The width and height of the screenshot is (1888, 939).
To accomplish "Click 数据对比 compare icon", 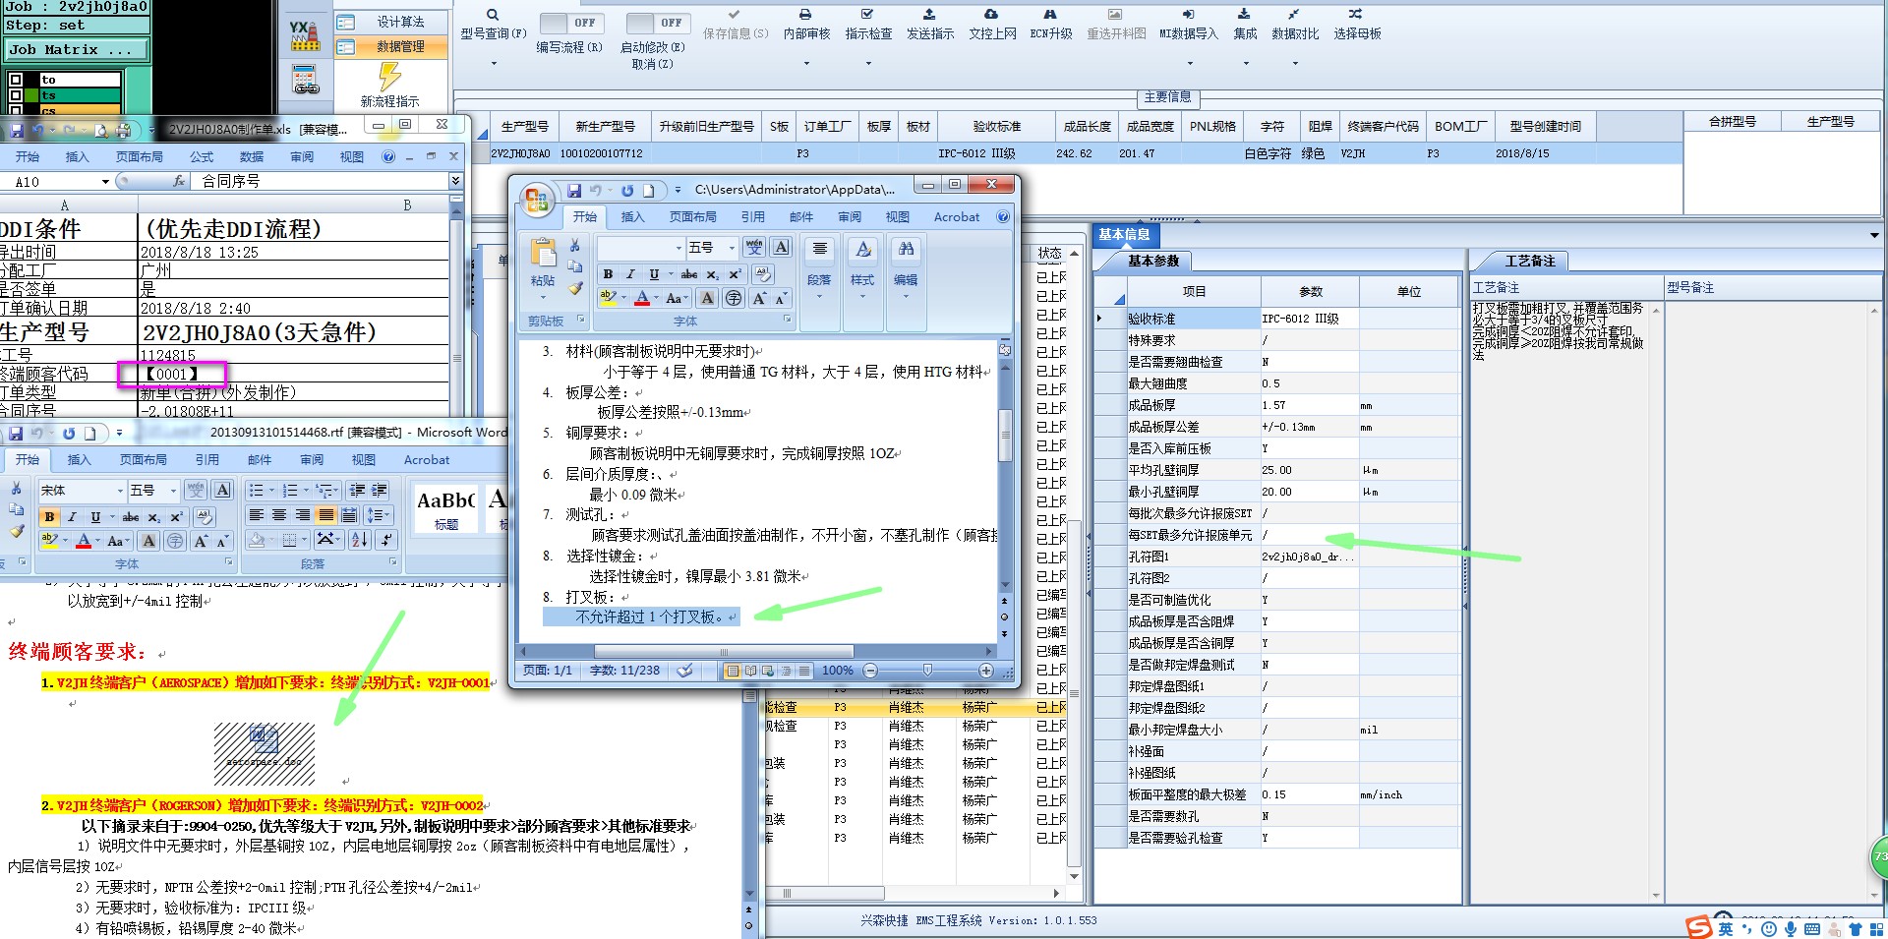I will (1294, 15).
